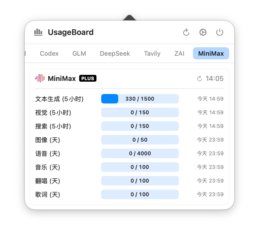Click the MiniMax card title
This screenshot has width=259, height=239.
[x=62, y=79]
